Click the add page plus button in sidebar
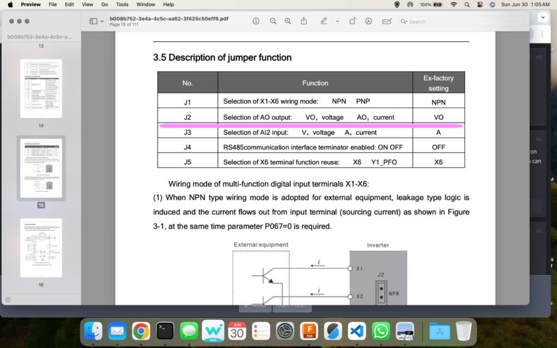 pyautogui.click(x=8, y=300)
